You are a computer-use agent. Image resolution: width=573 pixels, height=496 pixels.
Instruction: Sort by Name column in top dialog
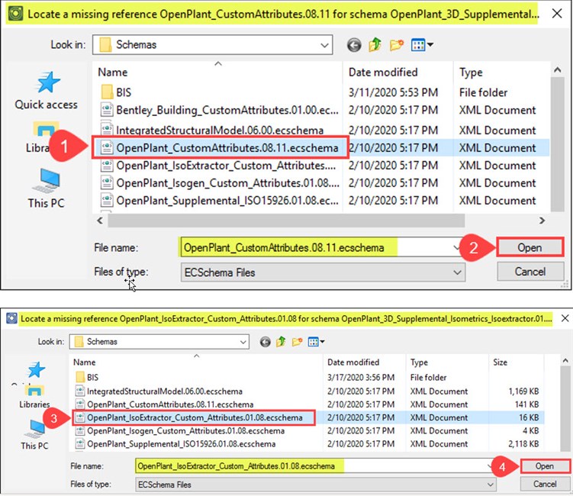pyautogui.click(x=113, y=72)
